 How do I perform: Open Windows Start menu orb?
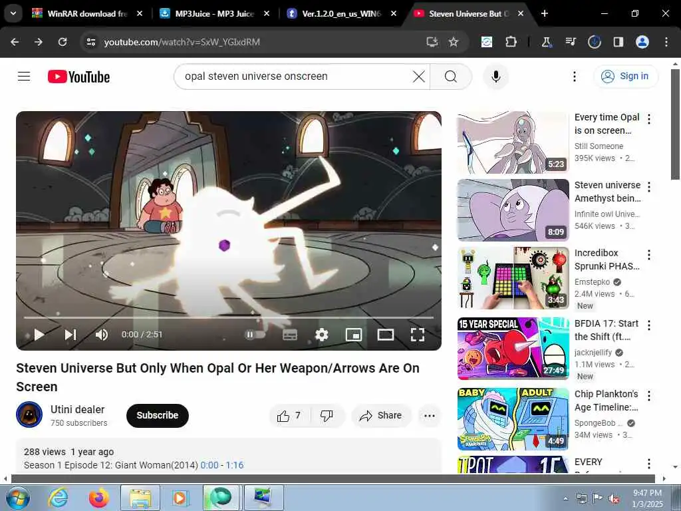[x=18, y=498]
